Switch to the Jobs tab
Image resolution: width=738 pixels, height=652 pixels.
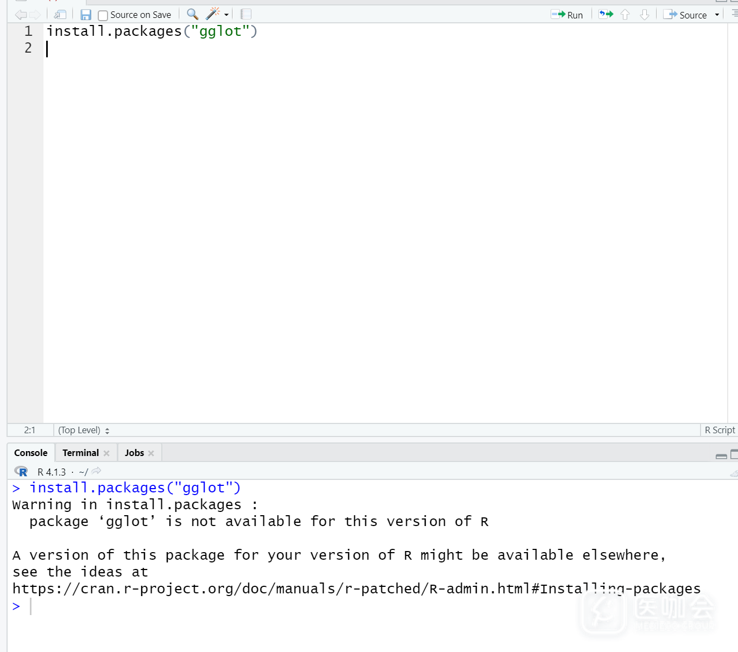pyautogui.click(x=134, y=453)
